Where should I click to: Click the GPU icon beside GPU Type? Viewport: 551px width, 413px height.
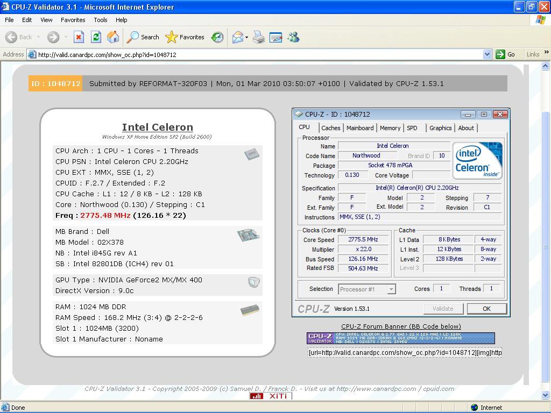[x=253, y=282]
